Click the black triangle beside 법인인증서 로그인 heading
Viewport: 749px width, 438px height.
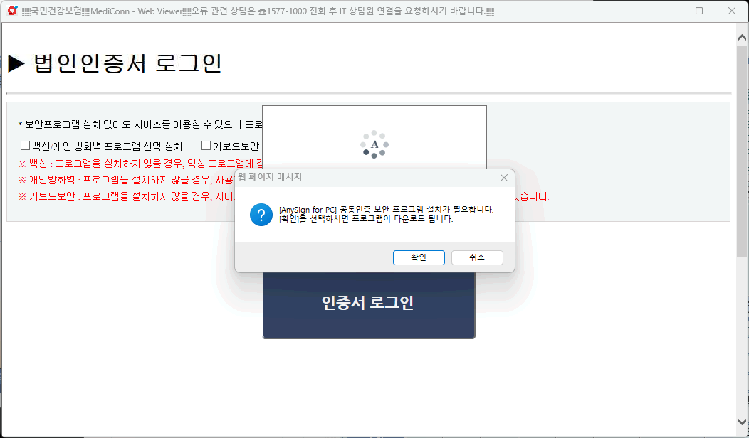(16, 64)
